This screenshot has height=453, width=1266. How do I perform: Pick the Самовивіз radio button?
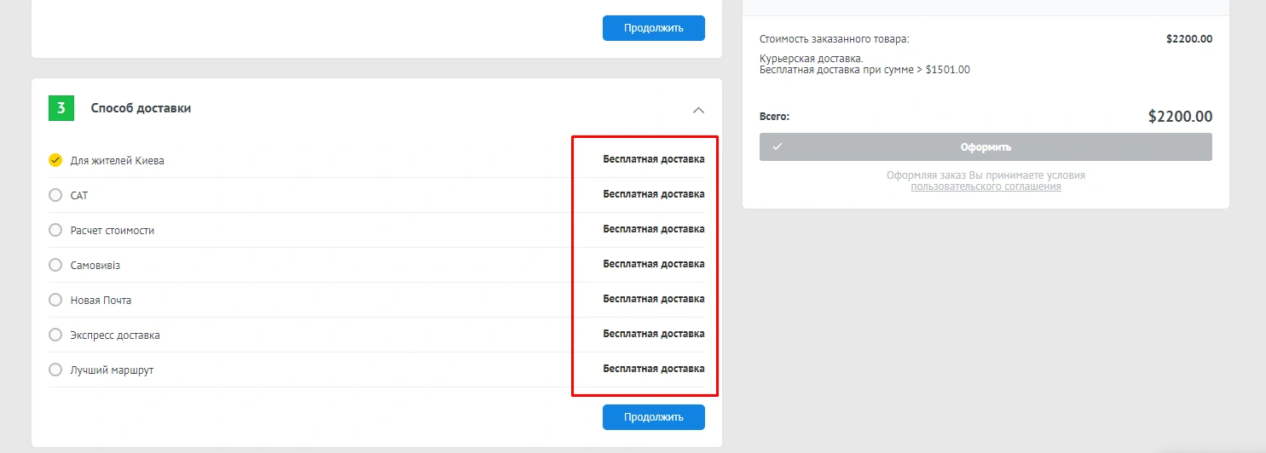click(55, 265)
